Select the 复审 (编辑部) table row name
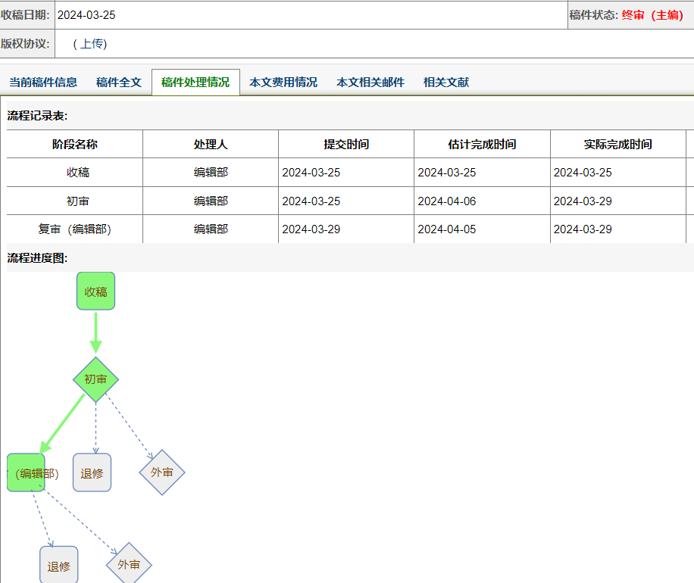Image resolution: width=694 pixels, height=583 pixels. (75, 229)
